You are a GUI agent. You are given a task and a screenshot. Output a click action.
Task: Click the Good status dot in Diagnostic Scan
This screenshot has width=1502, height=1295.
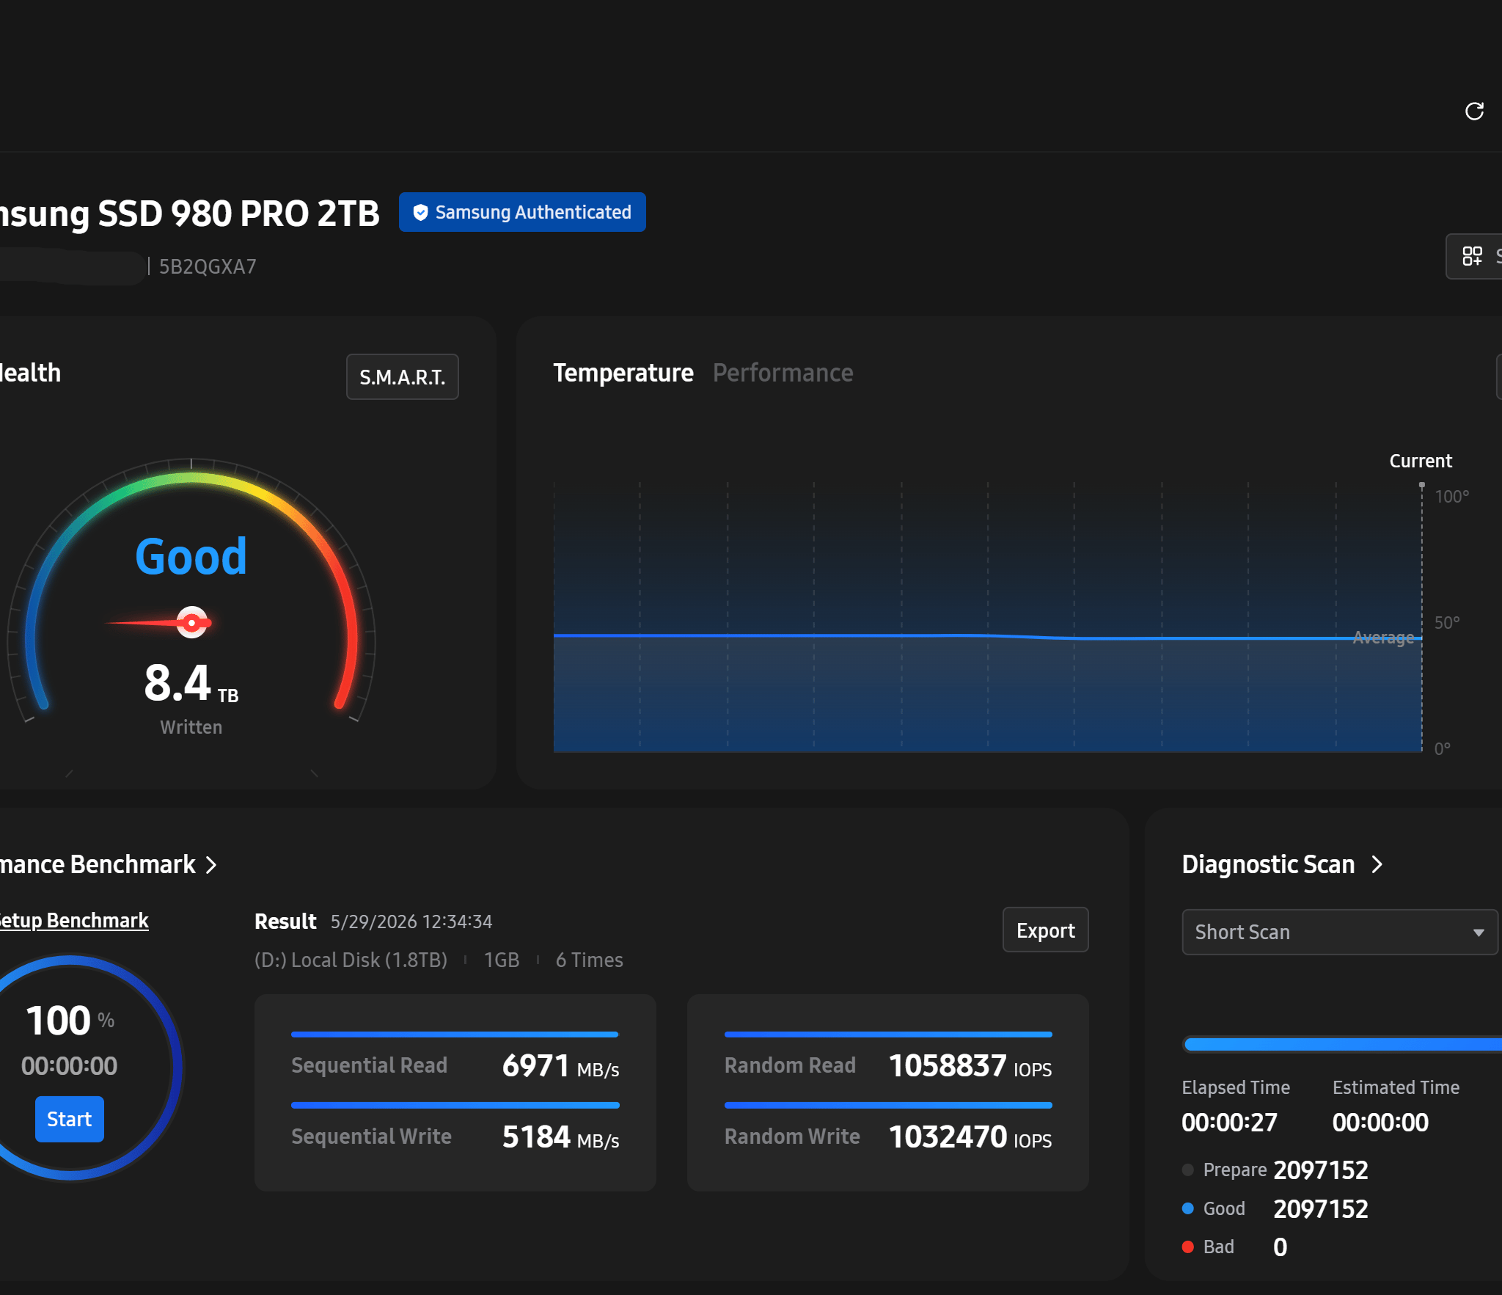[x=1188, y=1208]
